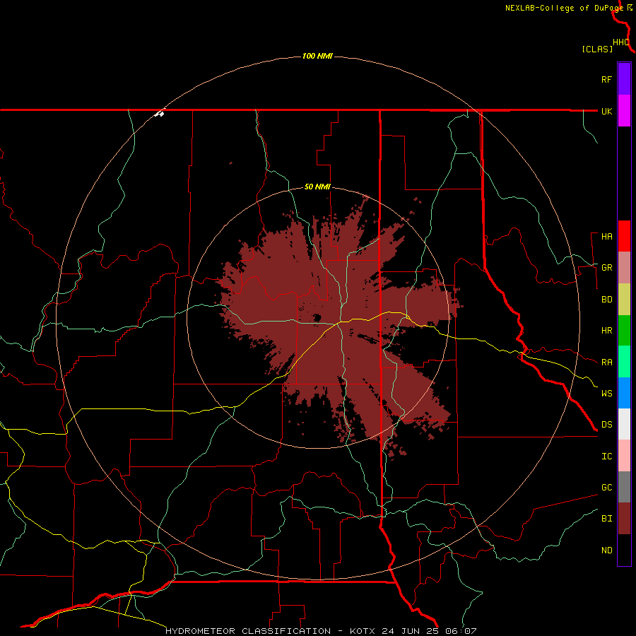Click the red HA legend swatch
The image size is (636, 636).
click(624, 236)
